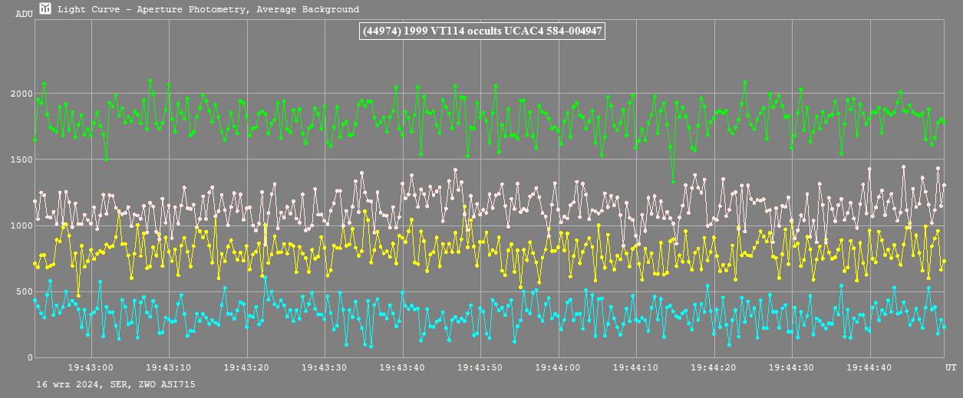The height and width of the screenshot is (398, 963).
Task: Click time label 19:43:00
Action: pyautogui.click(x=91, y=368)
